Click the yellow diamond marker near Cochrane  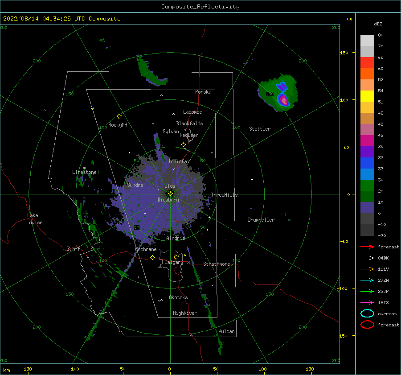[152, 257]
